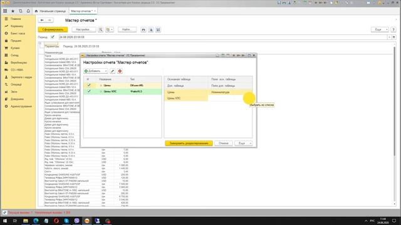401x225 pixels.
Task: Click empty field cell beside Цены XLS
Action: click(230, 98)
